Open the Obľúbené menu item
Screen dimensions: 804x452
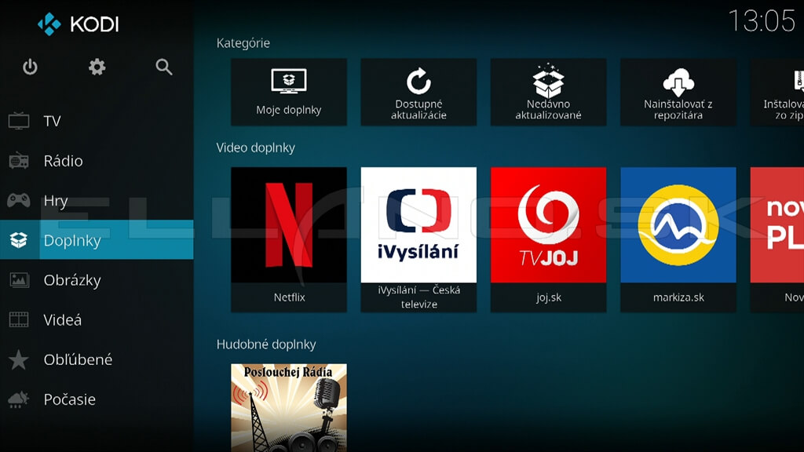click(x=97, y=359)
